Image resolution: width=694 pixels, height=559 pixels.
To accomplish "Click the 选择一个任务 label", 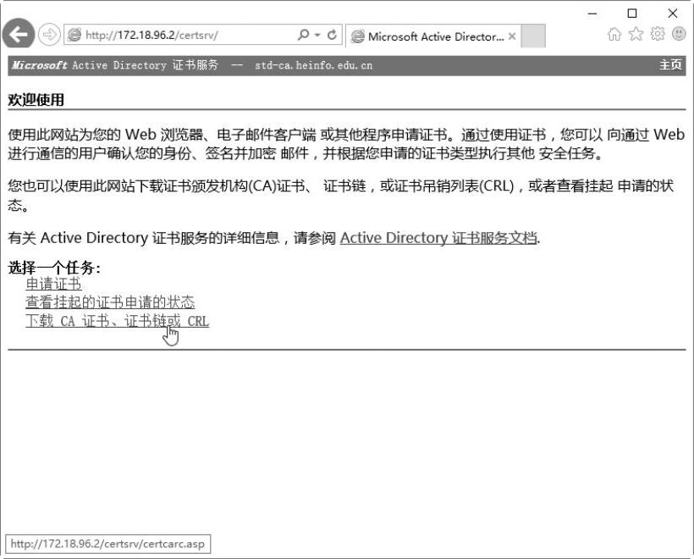I will pos(54,268).
